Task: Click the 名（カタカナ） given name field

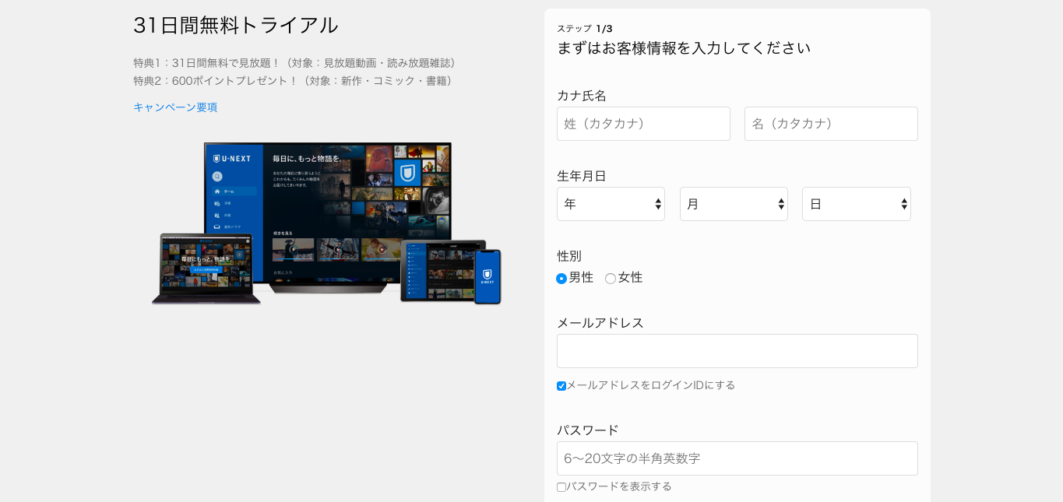Action: pos(831,124)
